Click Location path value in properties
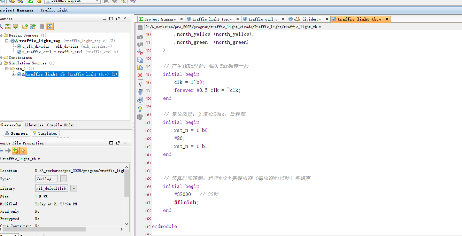The image size is (462, 236). pyautogui.click(x=79, y=171)
